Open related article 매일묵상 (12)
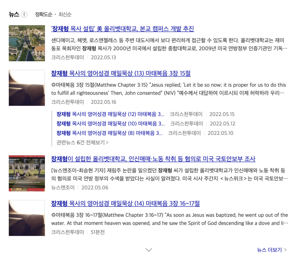302x258 pixels. tap(110, 114)
